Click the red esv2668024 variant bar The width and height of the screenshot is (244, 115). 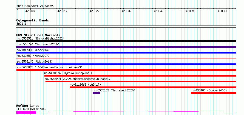tap(140, 82)
